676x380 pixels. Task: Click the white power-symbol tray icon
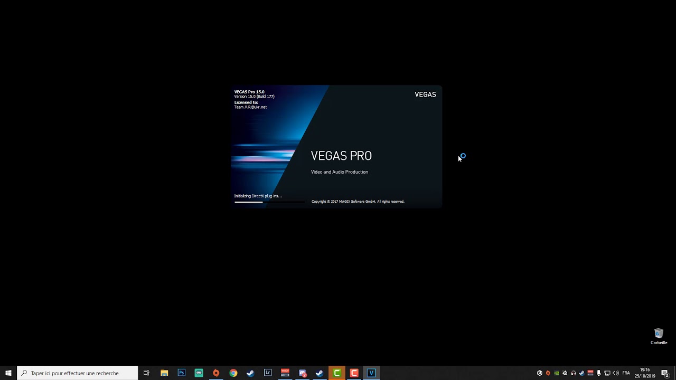[x=539, y=373]
